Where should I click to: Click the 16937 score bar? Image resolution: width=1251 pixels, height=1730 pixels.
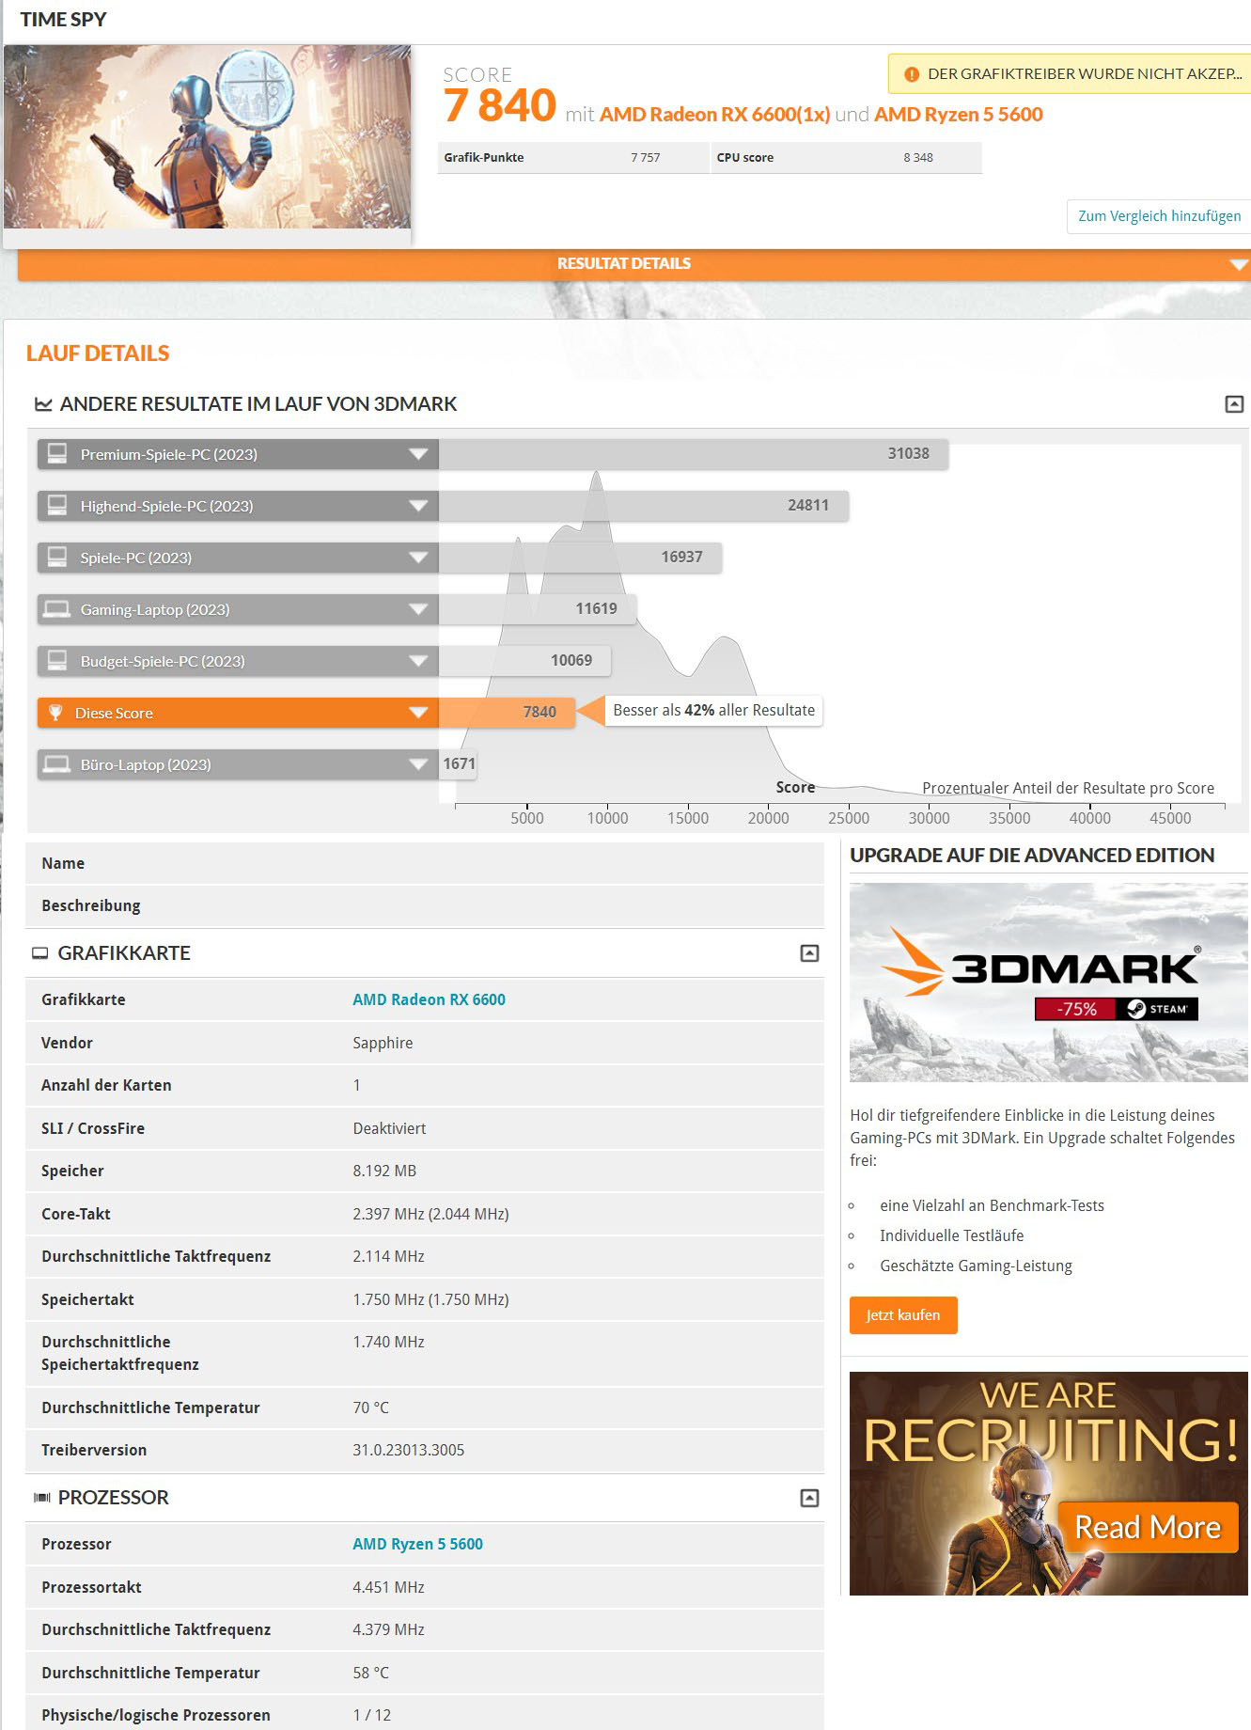580,558
